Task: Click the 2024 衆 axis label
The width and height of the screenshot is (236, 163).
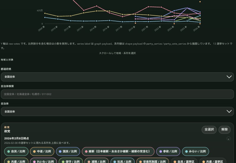Action: point(171,28)
